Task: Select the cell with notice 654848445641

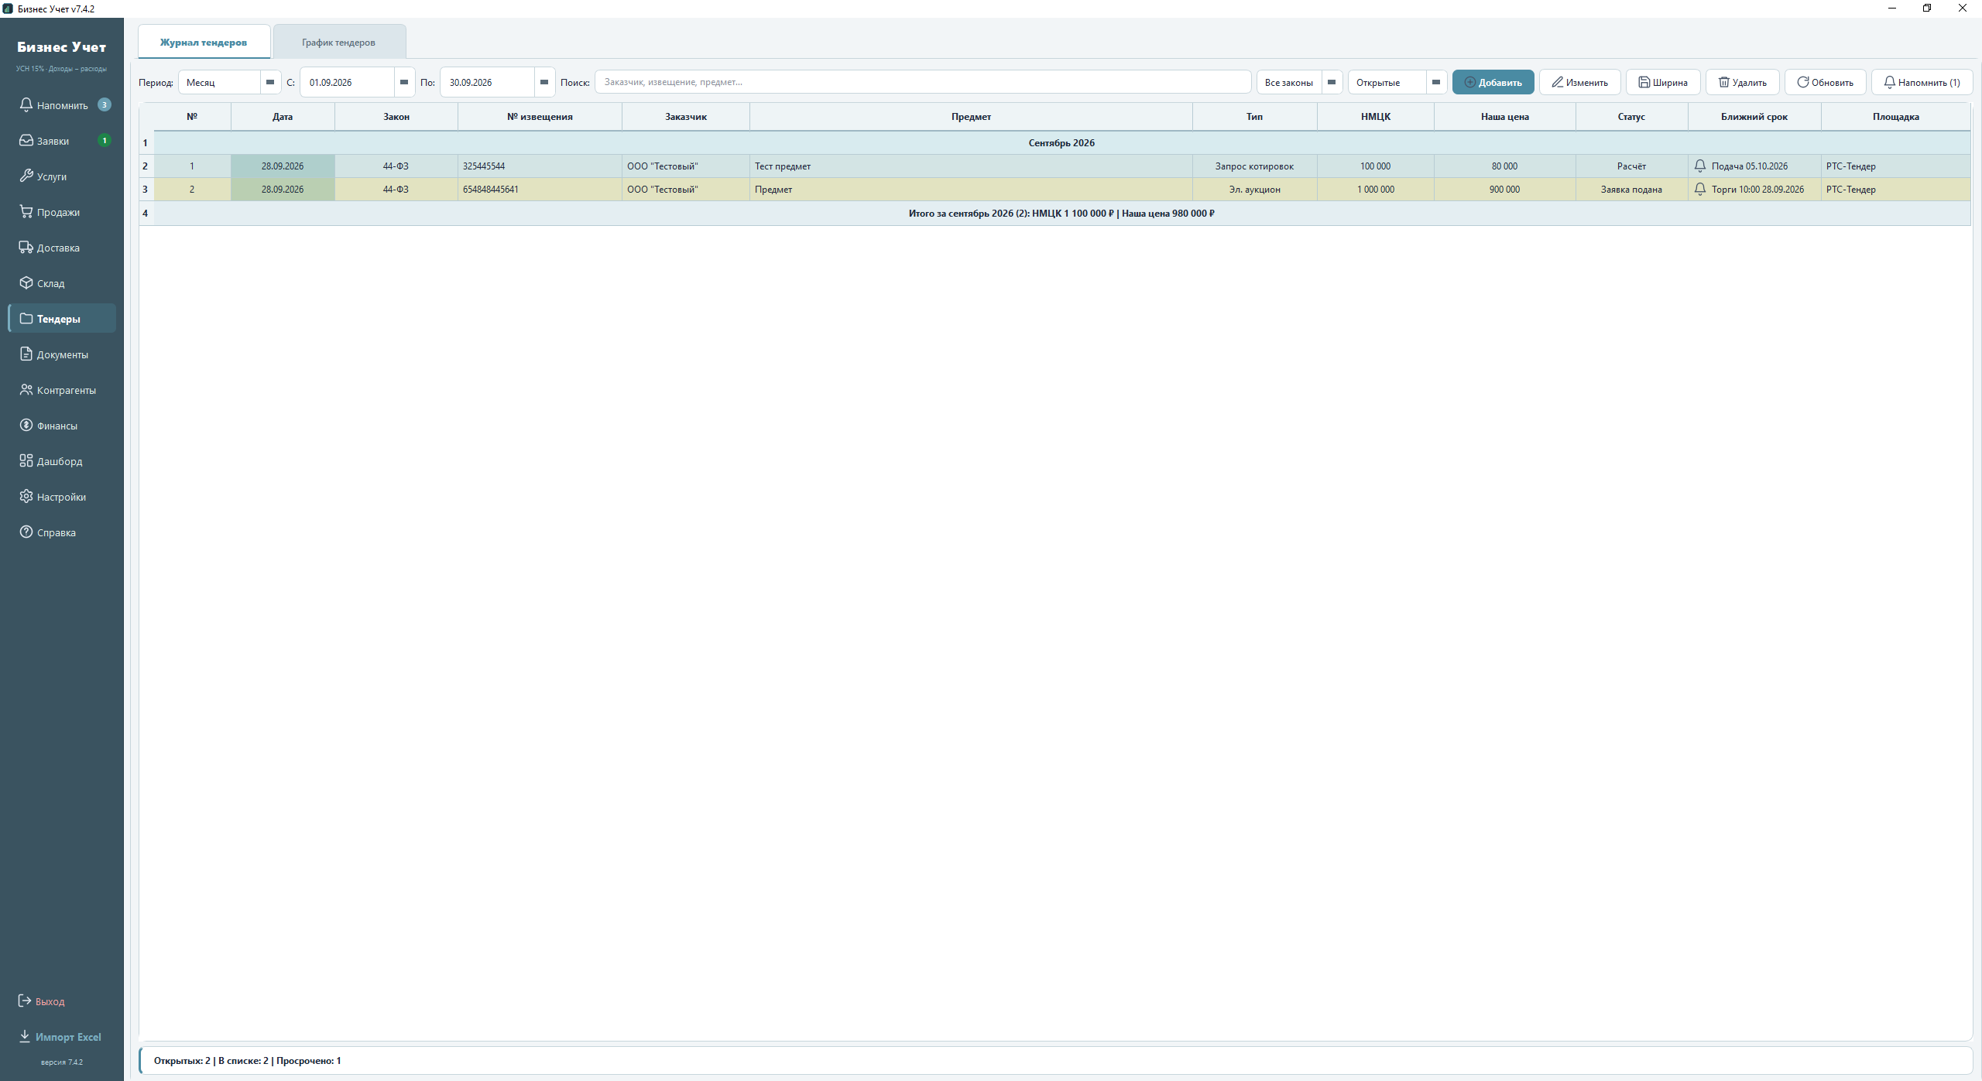Action: 540,190
